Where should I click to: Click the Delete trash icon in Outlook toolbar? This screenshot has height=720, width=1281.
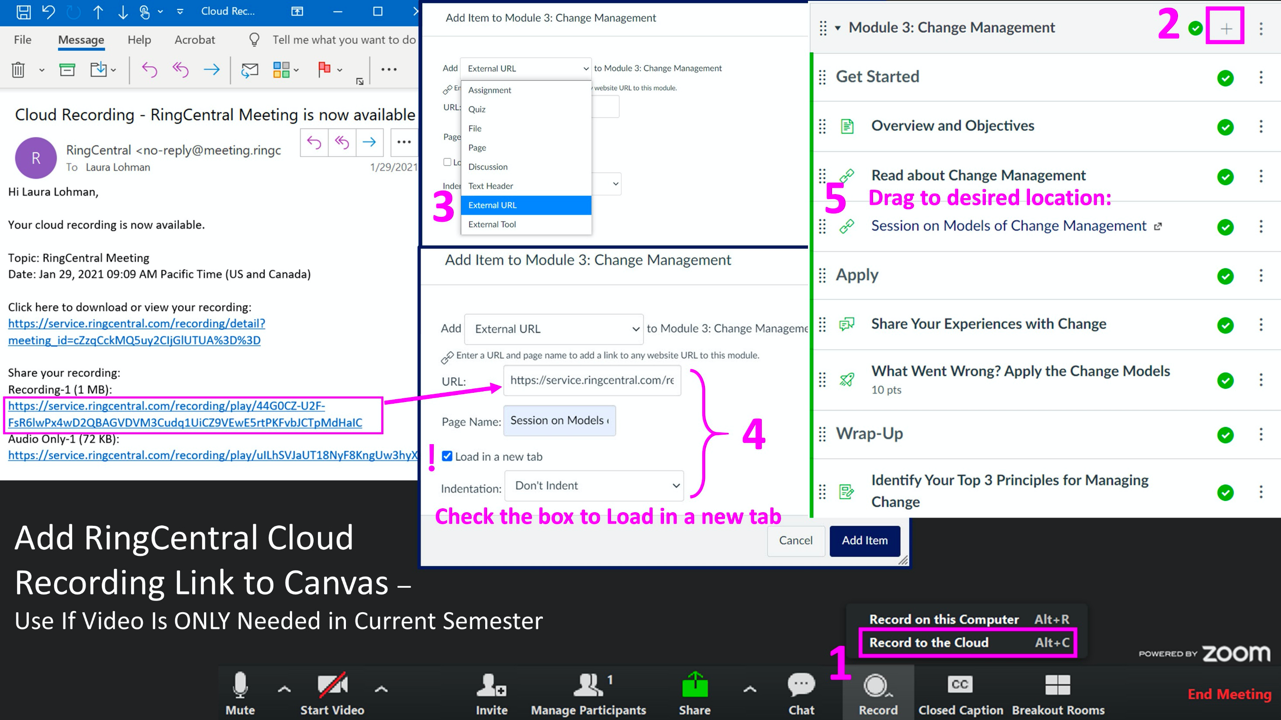tap(18, 69)
